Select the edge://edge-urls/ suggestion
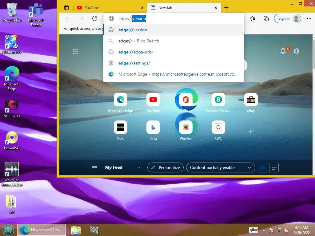The image size is (315, 236). pos(173,52)
